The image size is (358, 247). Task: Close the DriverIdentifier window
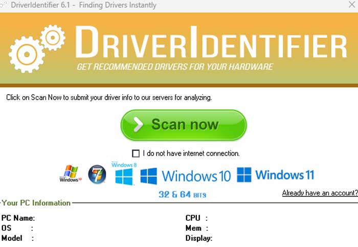point(352,5)
